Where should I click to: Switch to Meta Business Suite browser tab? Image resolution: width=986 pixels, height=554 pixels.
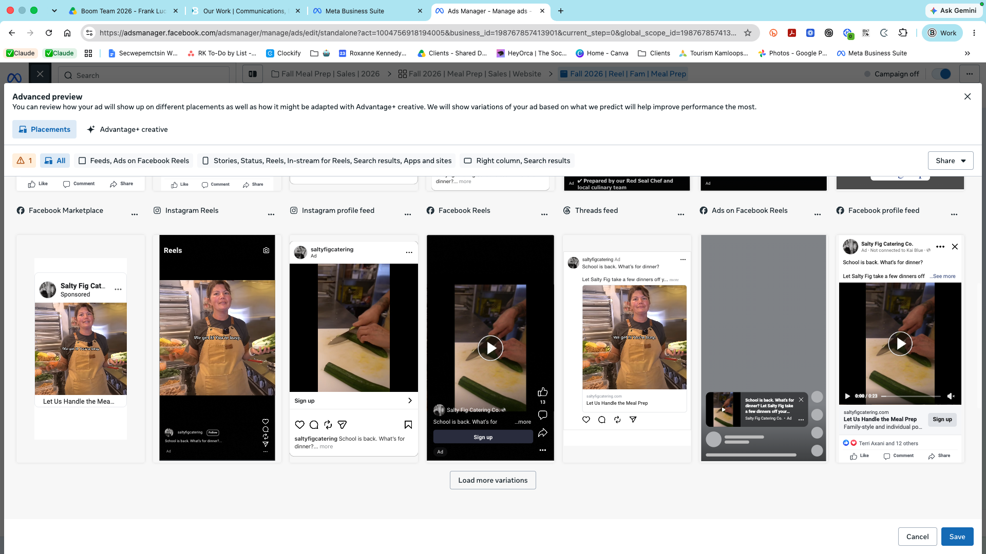[x=367, y=11]
